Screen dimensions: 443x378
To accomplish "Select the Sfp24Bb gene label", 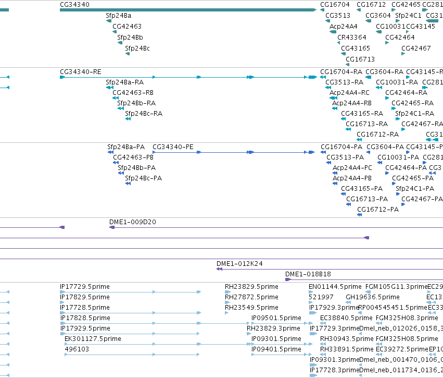I will [x=130, y=38].
